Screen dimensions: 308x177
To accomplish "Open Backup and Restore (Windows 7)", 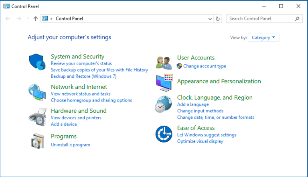I will click(84, 76).
